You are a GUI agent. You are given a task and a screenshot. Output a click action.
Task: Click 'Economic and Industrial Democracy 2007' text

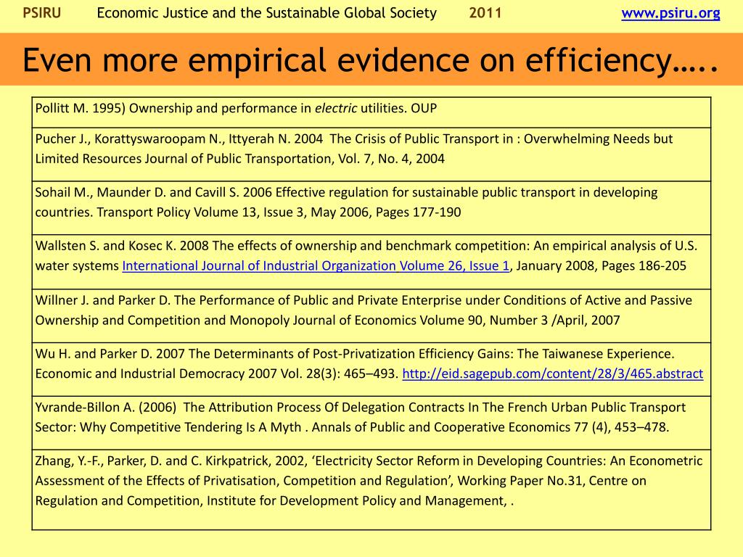tap(156, 374)
